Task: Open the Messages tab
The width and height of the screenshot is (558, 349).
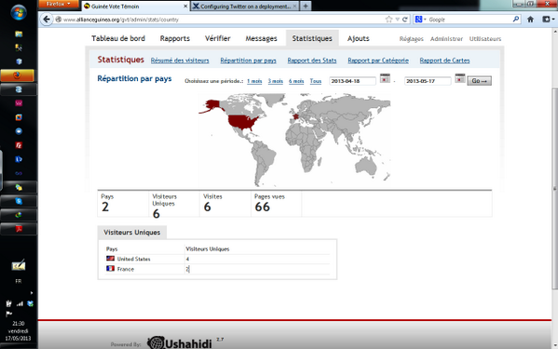Action: [x=261, y=38]
